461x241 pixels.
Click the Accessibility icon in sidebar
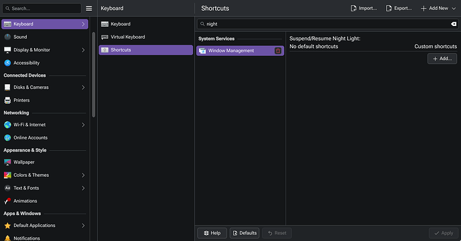pos(7,63)
